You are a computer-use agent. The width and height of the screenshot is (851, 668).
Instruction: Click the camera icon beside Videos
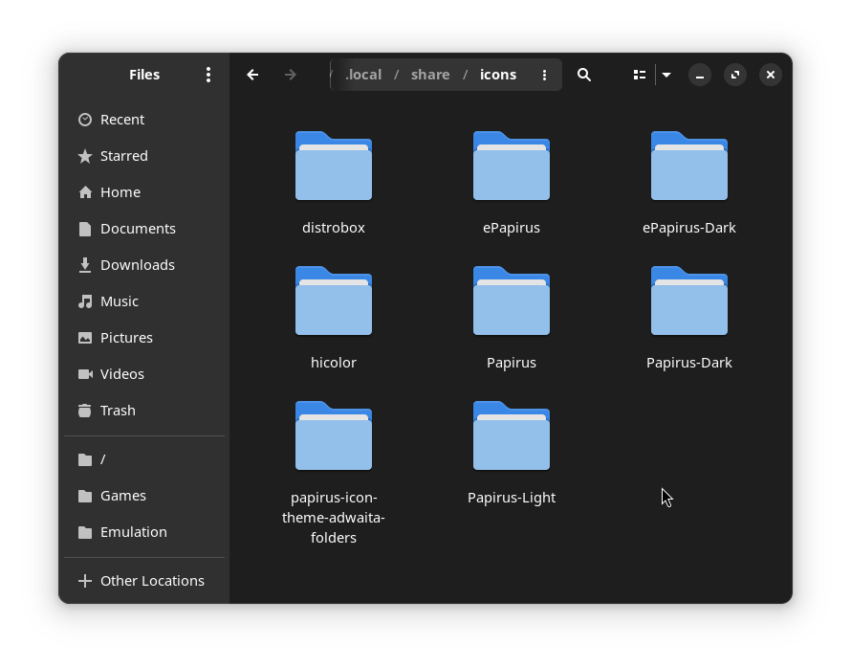[x=85, y=374]
